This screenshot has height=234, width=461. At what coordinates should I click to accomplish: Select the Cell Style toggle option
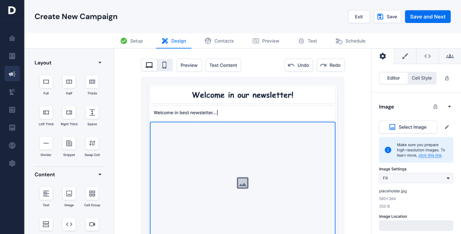(422, 78)
